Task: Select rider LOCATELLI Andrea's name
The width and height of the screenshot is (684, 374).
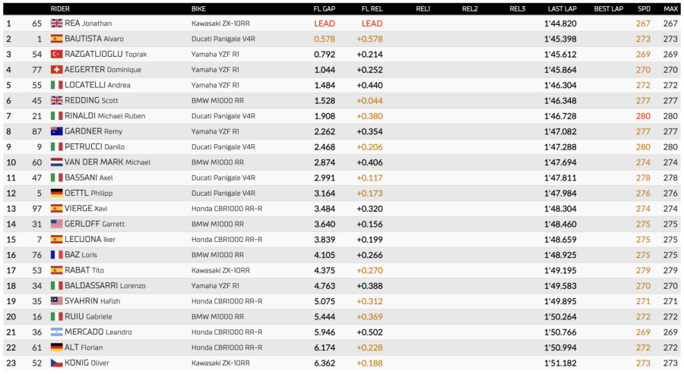Action: point(97,85)
